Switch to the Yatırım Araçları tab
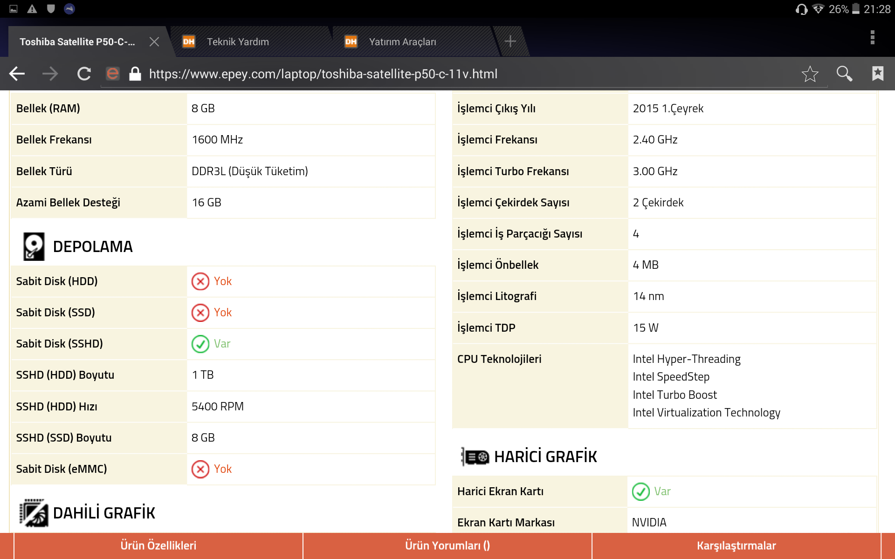 tap(403, 42)
